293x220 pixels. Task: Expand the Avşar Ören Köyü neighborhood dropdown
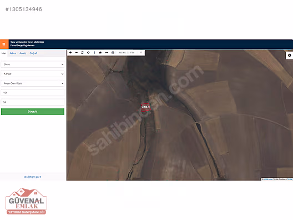pyautogui.click(x=33, y=83)
